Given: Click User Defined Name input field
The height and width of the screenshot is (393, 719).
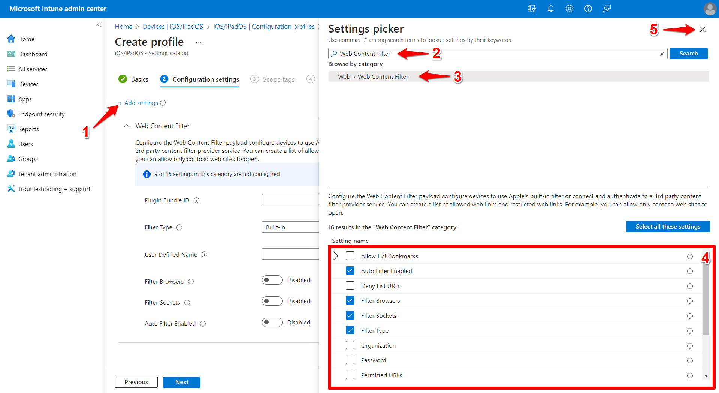Looking at the screenshot, I should point(290,254).
